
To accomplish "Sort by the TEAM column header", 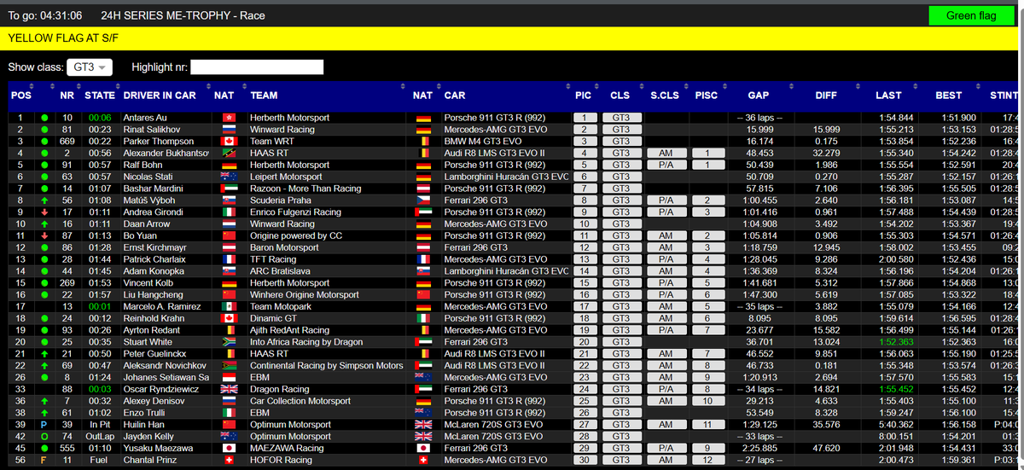I will pyautogui.click(x=265, y=96).
